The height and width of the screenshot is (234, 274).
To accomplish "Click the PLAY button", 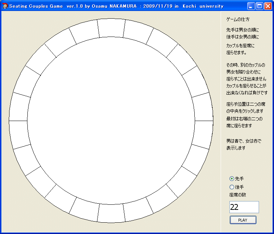I will pyautogui.click(x=243, y=220).
